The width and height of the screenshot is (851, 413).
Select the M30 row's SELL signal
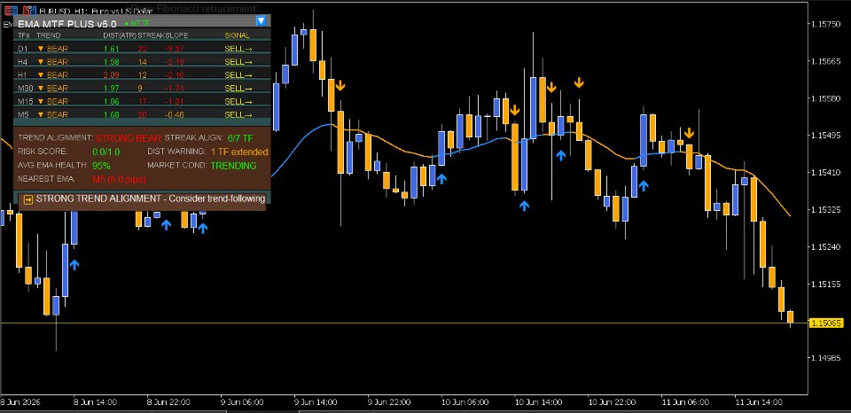(238, 88)
